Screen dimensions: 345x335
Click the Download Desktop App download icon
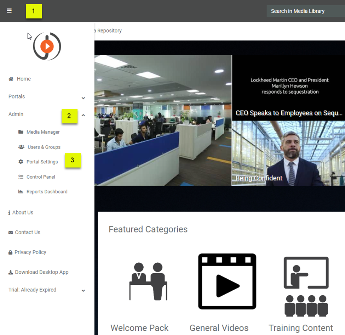tap(10, 272)
